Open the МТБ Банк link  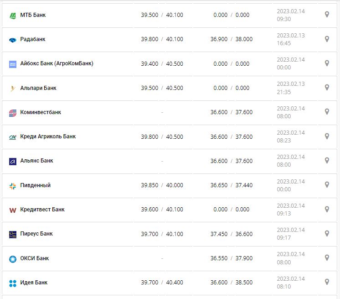click(33, 15)
